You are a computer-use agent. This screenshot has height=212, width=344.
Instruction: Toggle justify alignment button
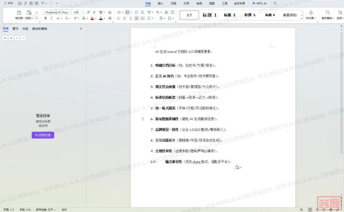[136, 18]
